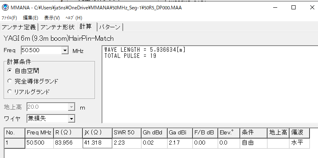Image resolution: width=318 pixels, height=158 pixels.
Task: Click the Freq 50.500 input field
Action: coord(41,50)
